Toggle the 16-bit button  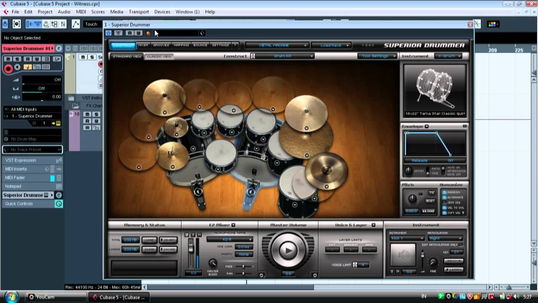(x=168, y=240)
